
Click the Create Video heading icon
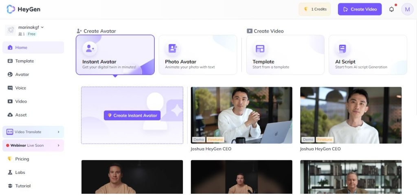tap(250, 31)
